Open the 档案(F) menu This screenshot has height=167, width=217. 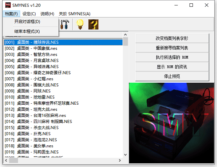click(11, 14)
